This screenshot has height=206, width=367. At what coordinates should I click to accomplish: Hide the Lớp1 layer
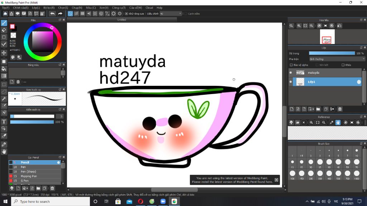click(291, 82)
